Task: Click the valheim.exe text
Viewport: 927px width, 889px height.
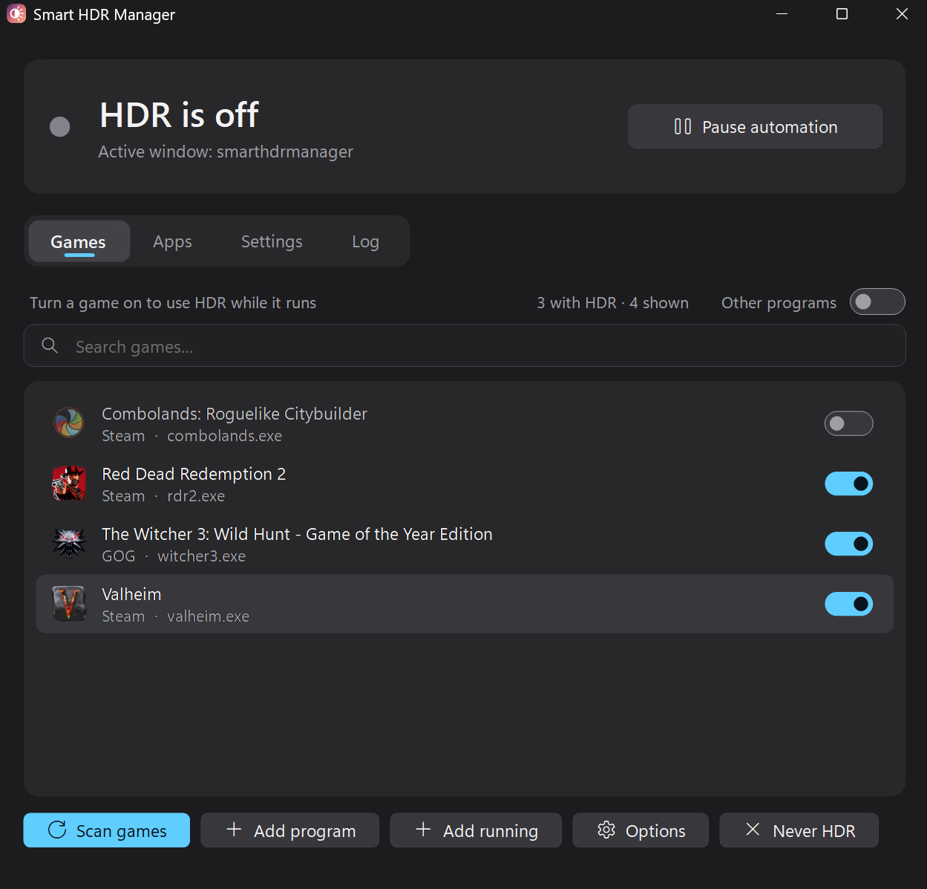Action: pos(209,616)
